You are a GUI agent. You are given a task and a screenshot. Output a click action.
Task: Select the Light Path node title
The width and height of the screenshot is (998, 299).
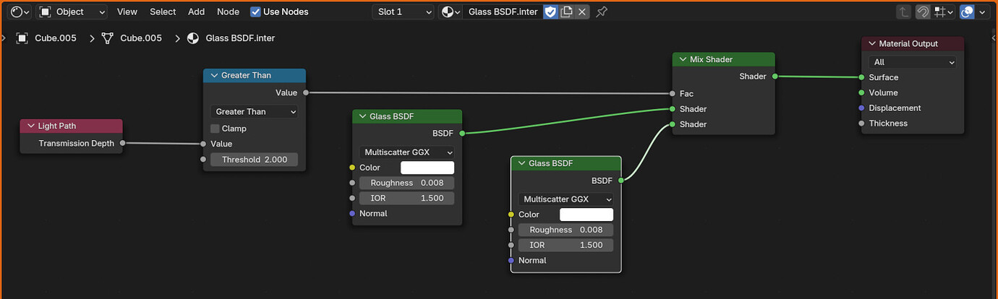tap(57, 126)
